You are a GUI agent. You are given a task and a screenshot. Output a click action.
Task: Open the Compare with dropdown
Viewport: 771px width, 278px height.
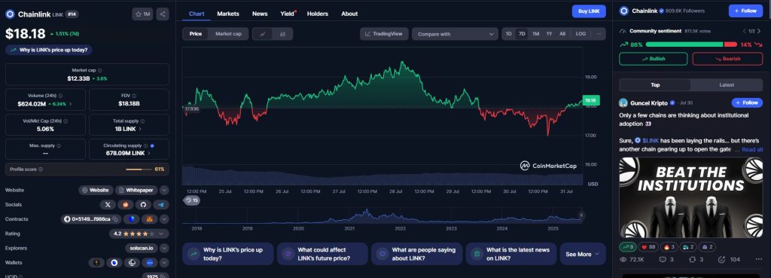click(x=456, y=34)
